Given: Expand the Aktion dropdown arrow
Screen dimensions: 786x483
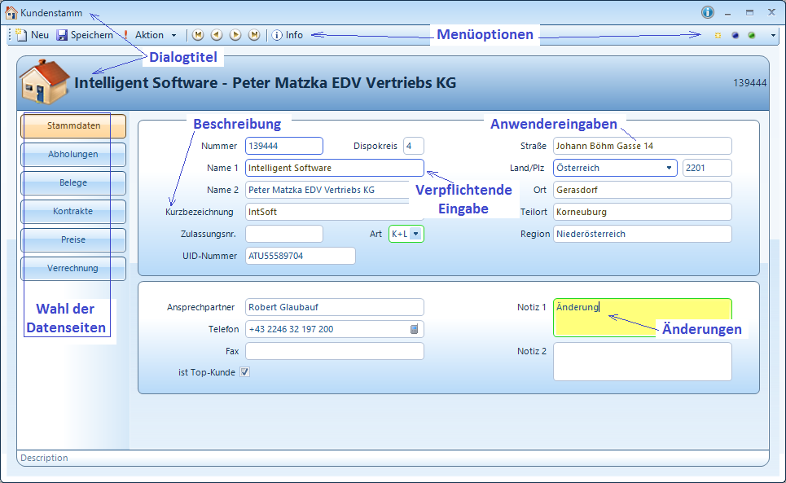Looking at the screenshot, I should [174, 35].
